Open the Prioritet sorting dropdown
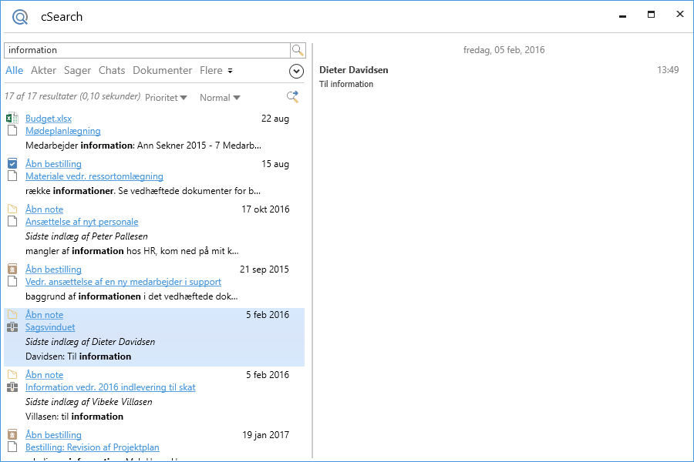694x462 pixels. [166, 98]
